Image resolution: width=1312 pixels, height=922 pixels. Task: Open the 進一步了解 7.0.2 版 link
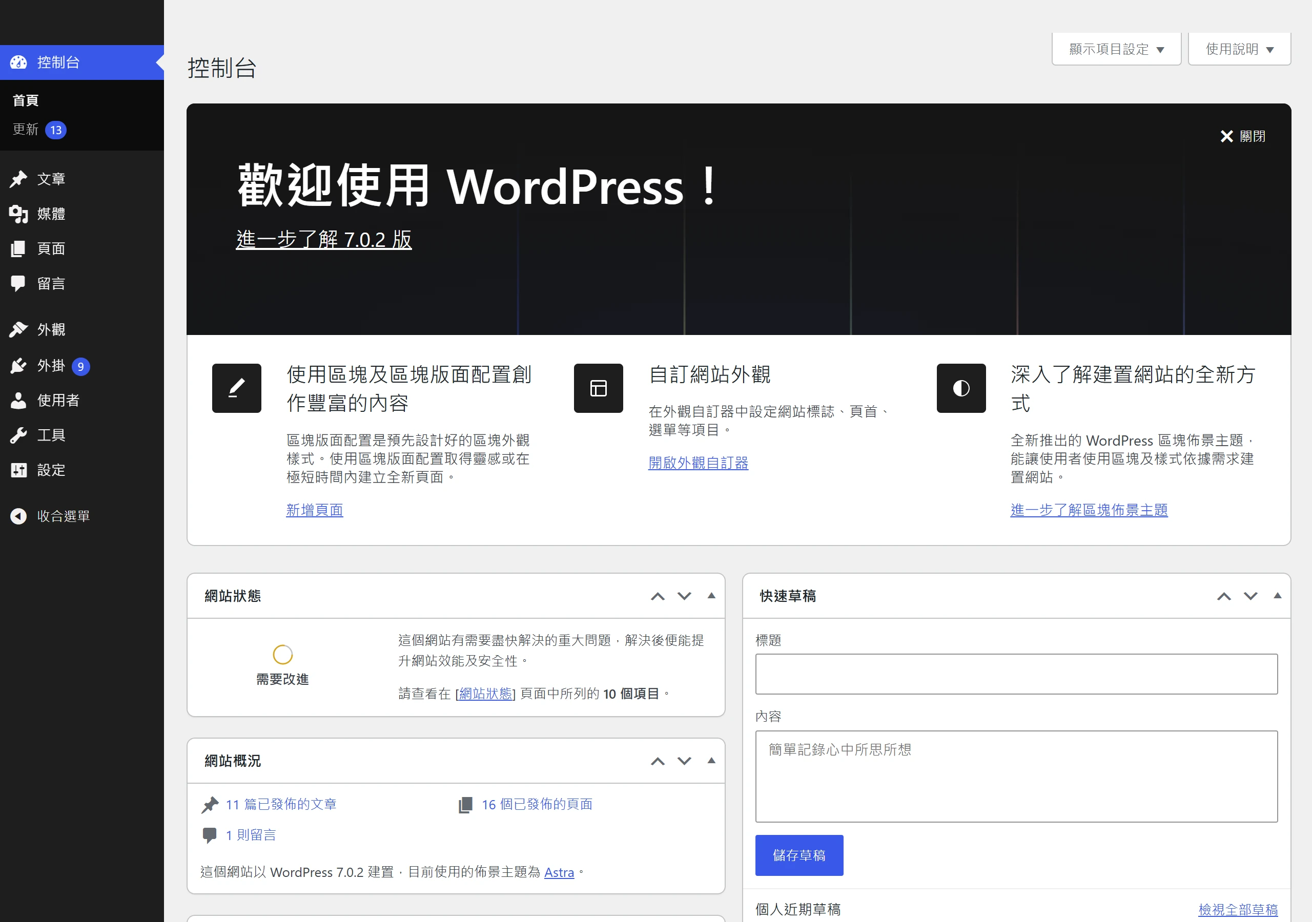324,239
